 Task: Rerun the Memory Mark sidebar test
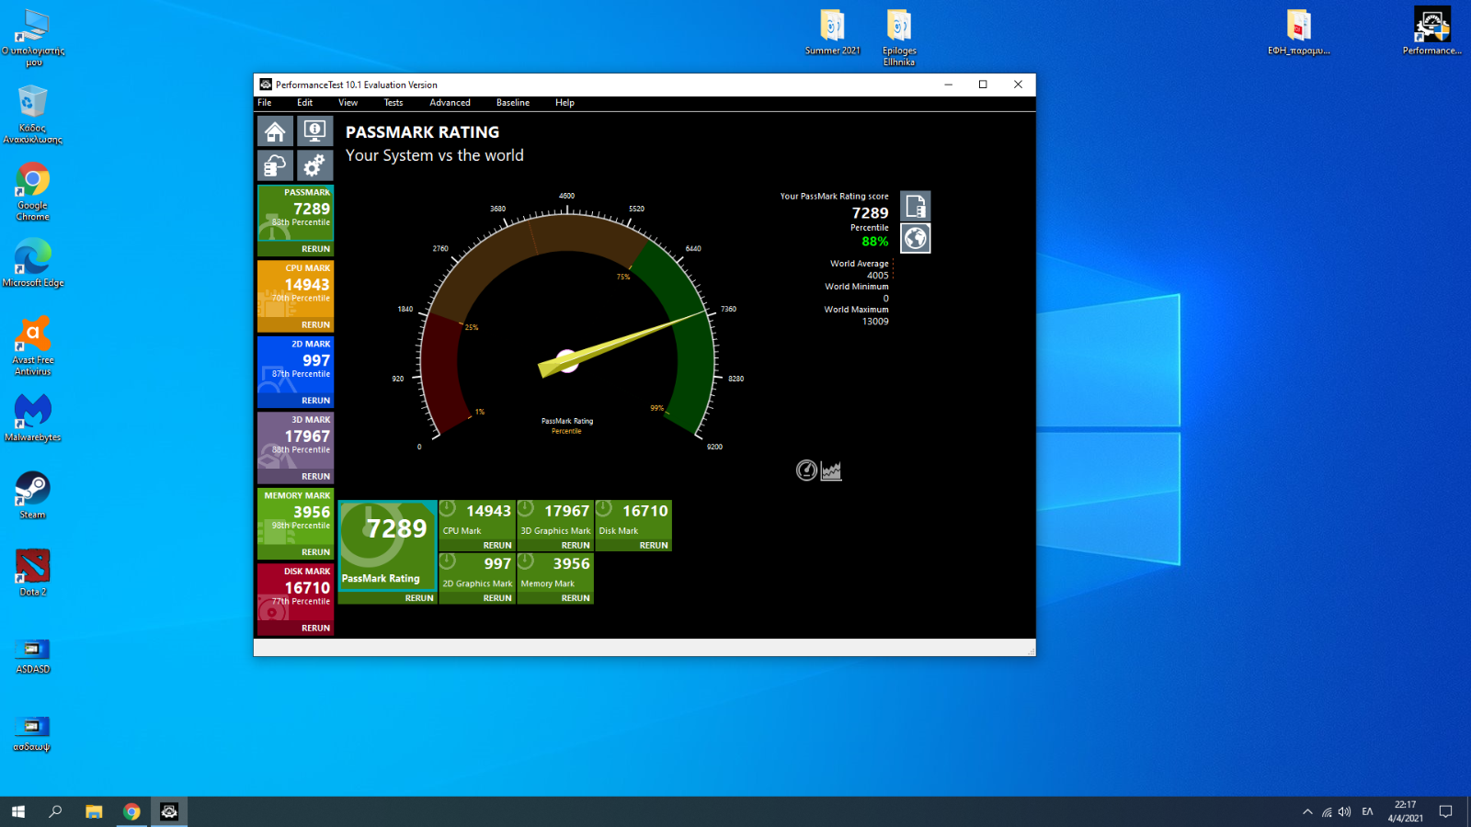tap(315, 552)
